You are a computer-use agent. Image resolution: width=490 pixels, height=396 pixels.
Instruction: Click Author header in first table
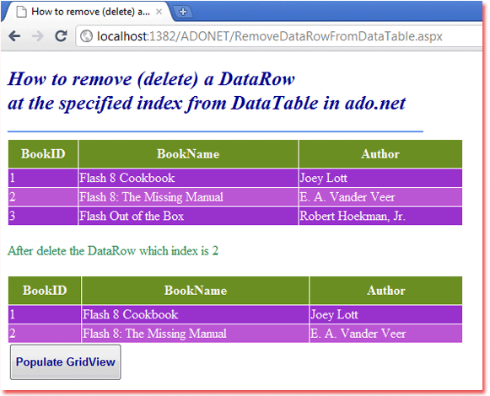[x=380, y=154]
